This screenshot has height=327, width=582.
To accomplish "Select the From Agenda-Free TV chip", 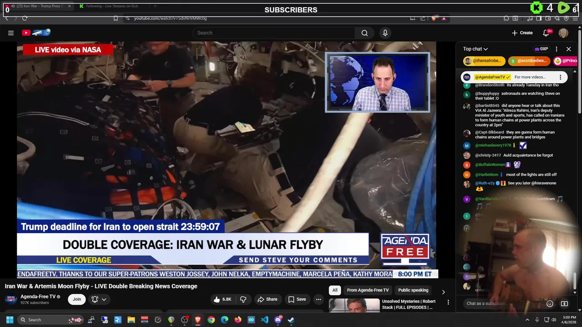I will (368, 290).
